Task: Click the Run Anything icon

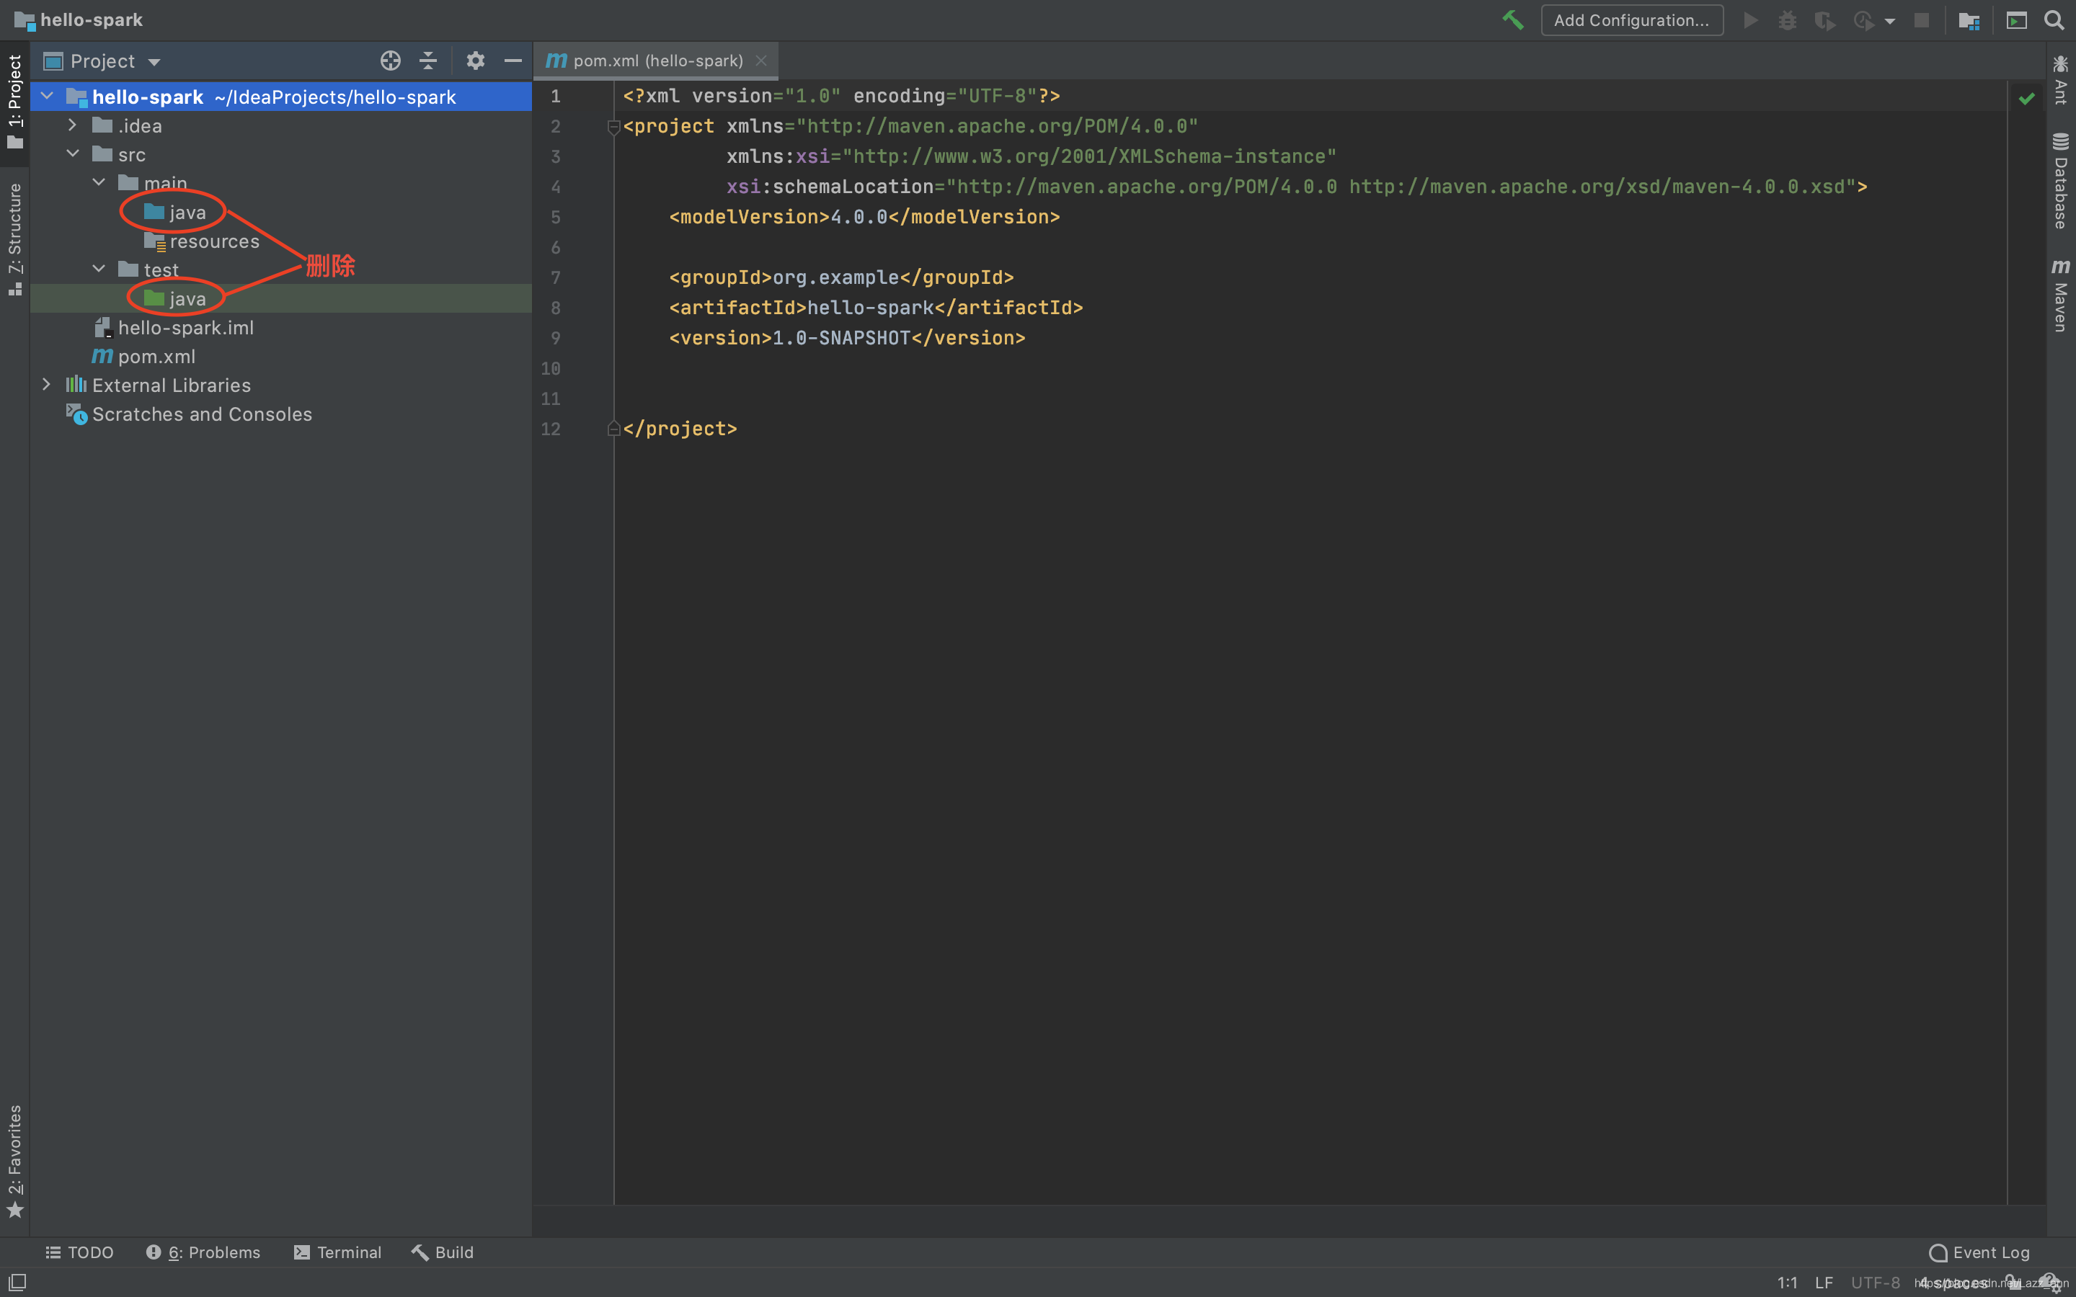Action: 2017,19
